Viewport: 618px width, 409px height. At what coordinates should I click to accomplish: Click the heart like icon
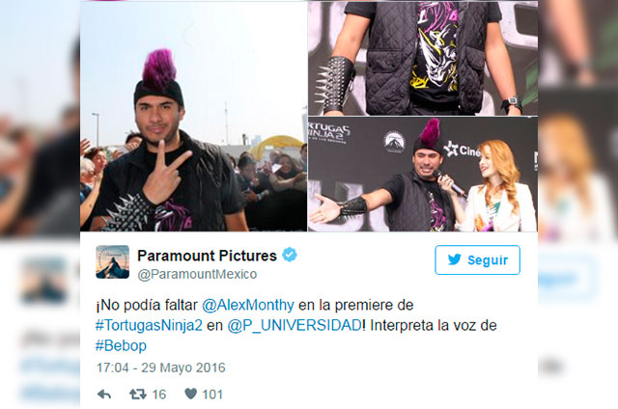point(191,394)
